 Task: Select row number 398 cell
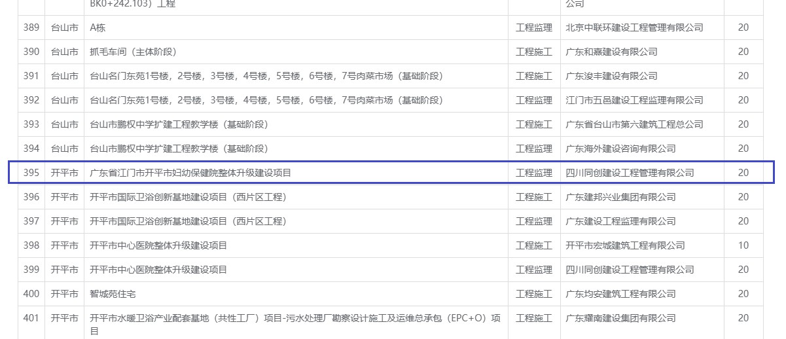click(31, 245)
